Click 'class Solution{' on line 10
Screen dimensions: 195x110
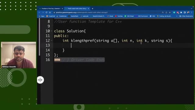click(x=70, y=31)
